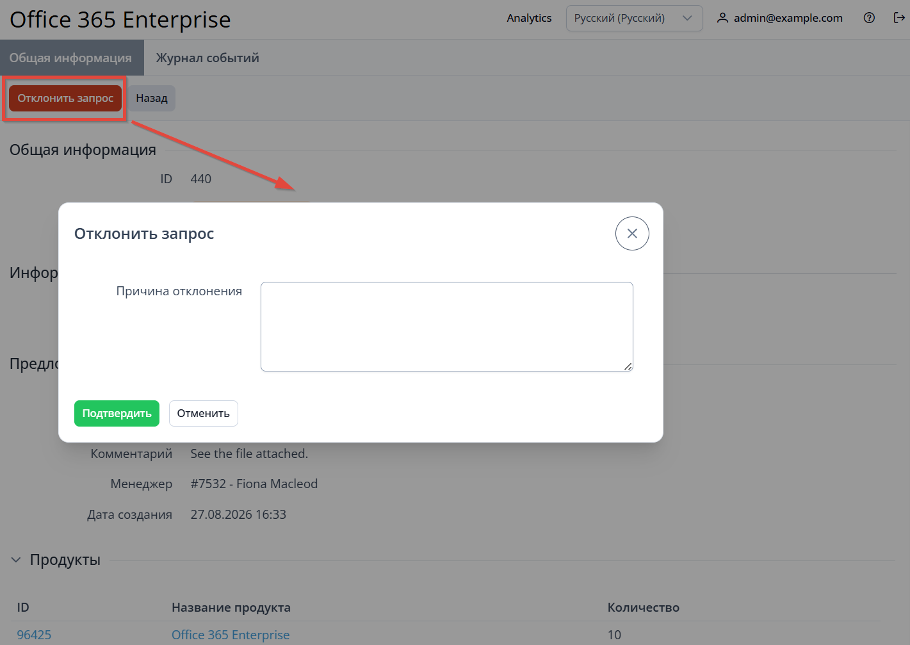Open the Office 365 Enterprise product link

[231, 635]
